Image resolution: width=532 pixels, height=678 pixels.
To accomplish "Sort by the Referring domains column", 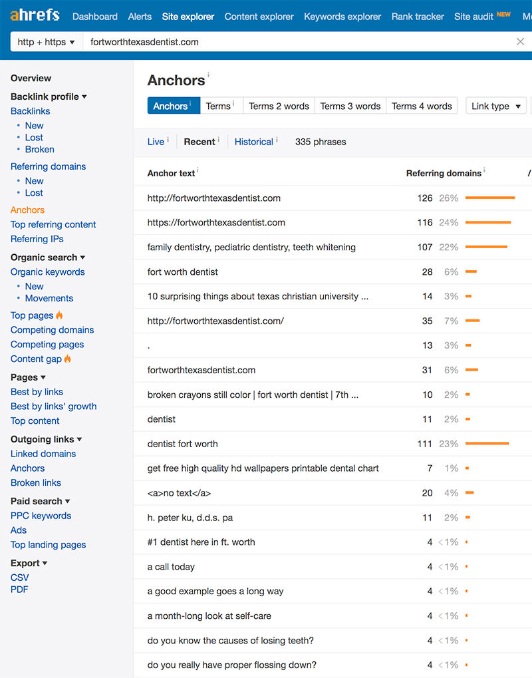I will pyautogui.click(x=444, y=174).
